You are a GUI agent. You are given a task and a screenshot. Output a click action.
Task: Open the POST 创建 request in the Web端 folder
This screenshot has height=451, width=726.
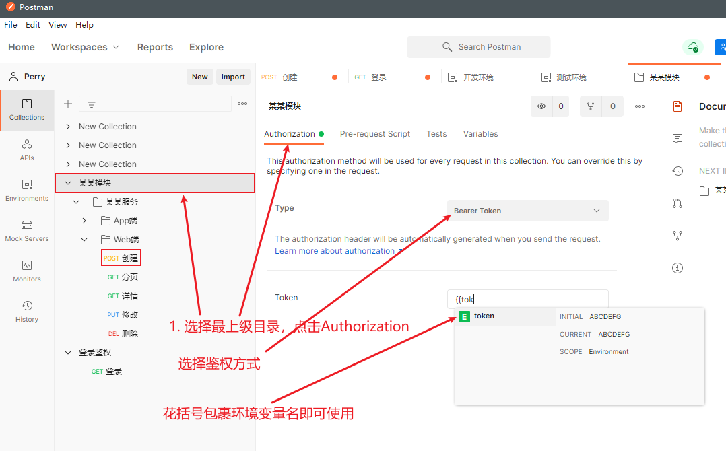[x=121, y=258]
